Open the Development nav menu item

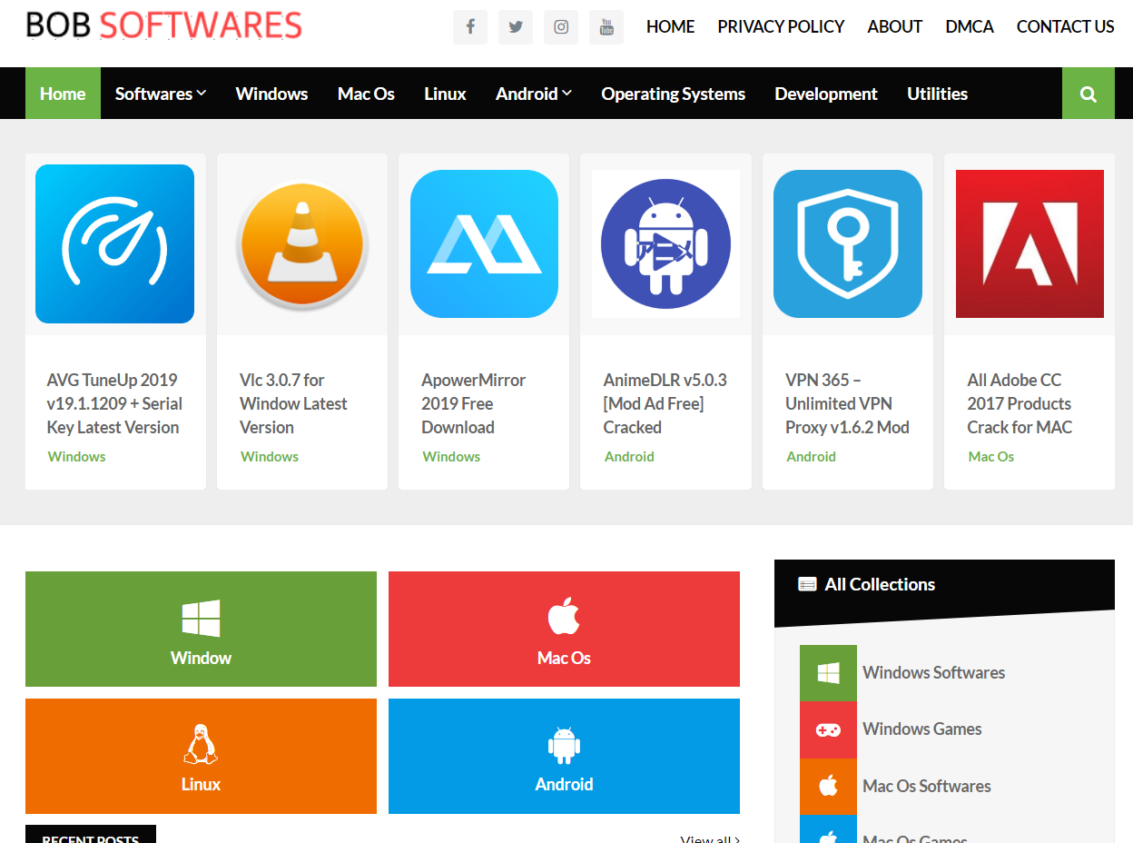coord(826,94)
